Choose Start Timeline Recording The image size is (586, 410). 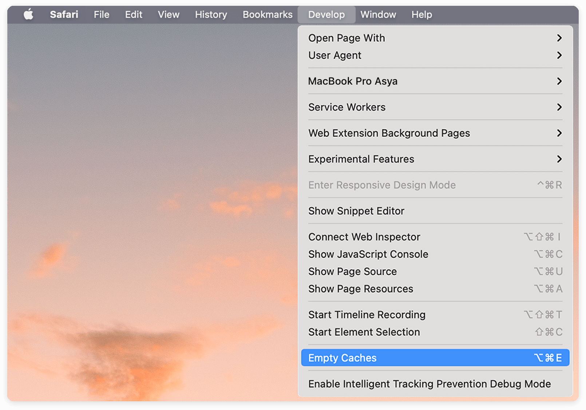coord(435,315)
